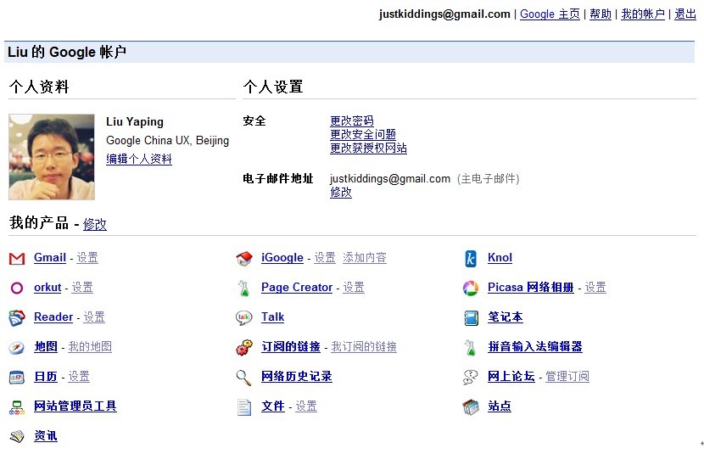Open the iGoogle product link
The image size is (704, 454).
point(282,257)
